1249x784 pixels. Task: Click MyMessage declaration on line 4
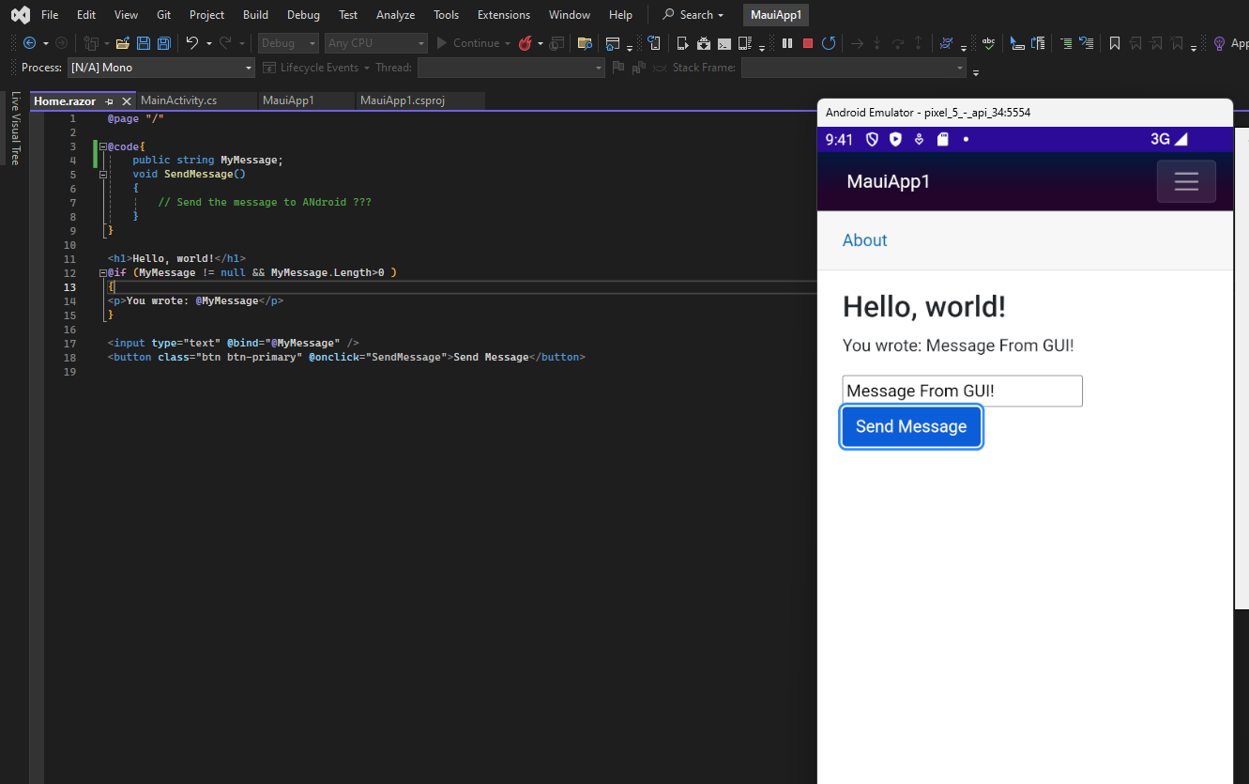207,160
